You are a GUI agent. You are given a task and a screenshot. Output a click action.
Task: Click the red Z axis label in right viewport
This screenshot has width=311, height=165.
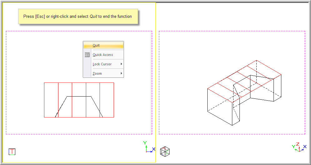pyautogui.click(x=298, y=144)
